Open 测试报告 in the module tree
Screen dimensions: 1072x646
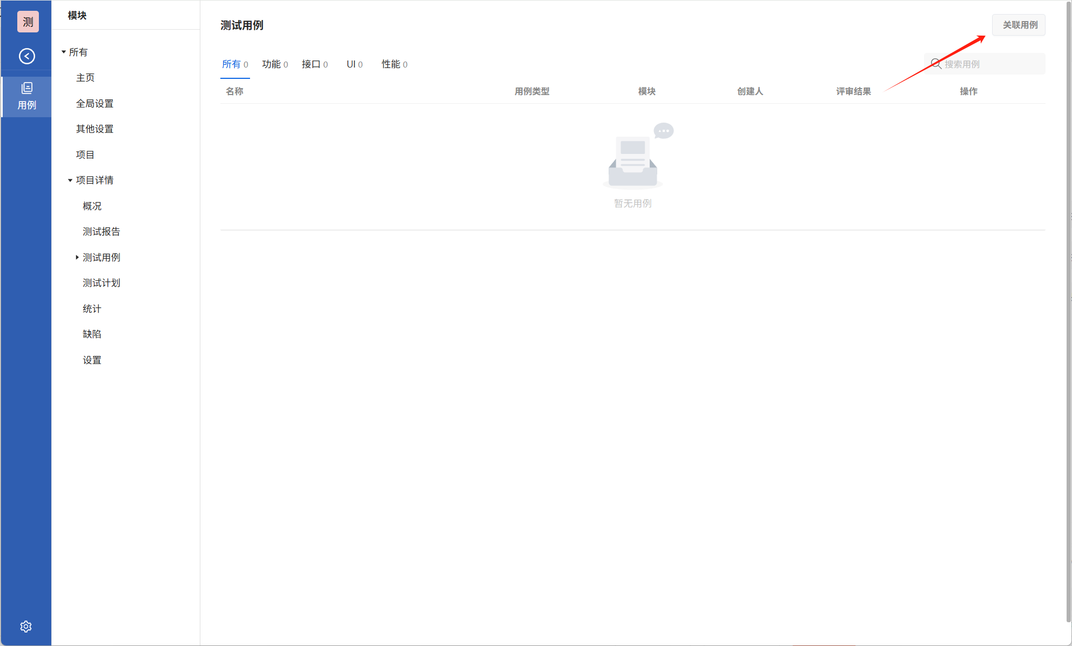101,231
